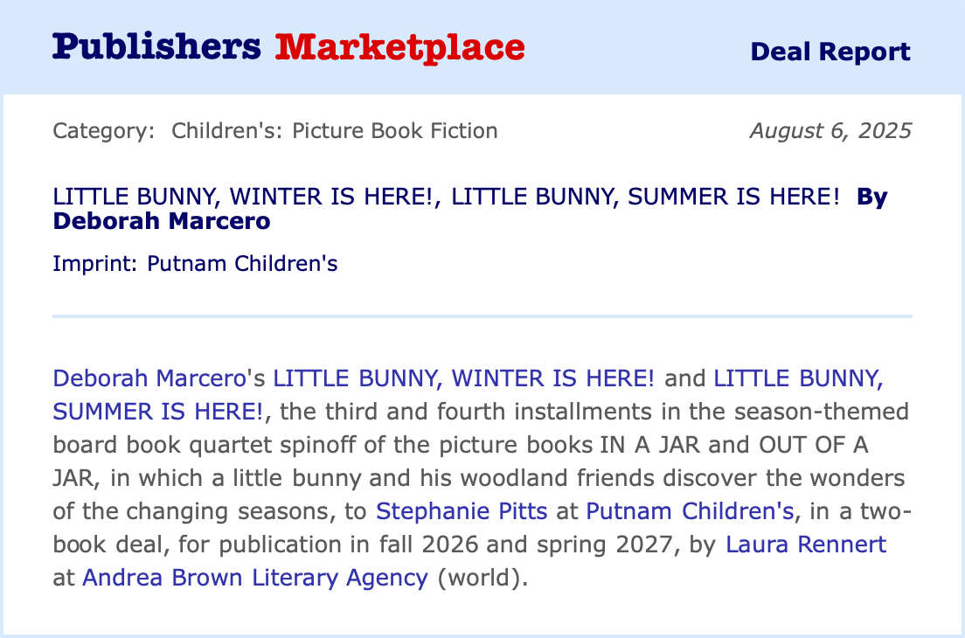This screenshot has width=965, height=638.
Task: Open SUMMER IS HERE! link in paragraph
Action: pyautogui.click(x=158, y=411)
